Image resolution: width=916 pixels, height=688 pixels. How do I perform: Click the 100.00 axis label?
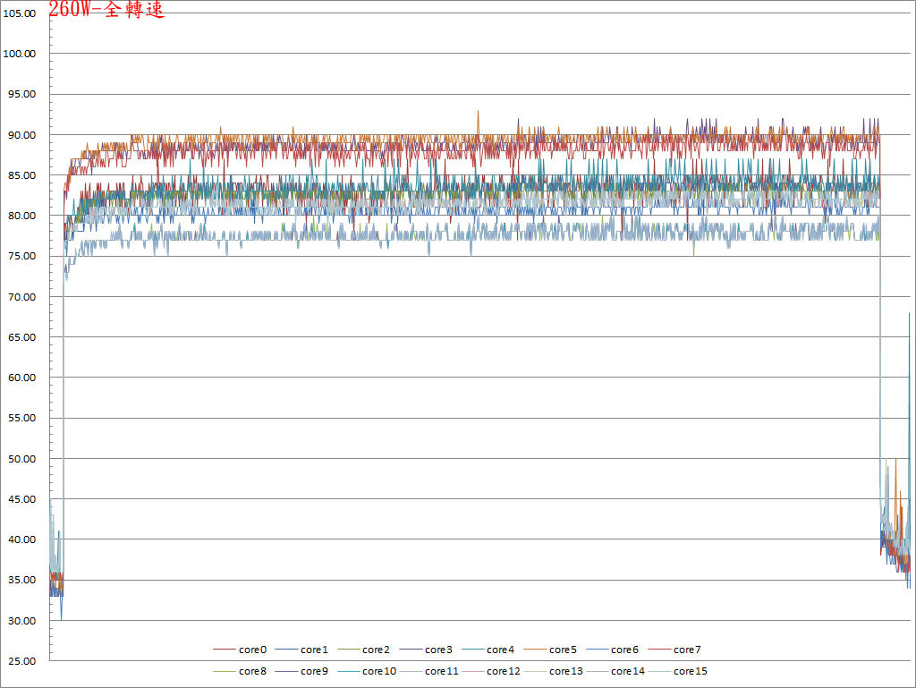point(20,54)
